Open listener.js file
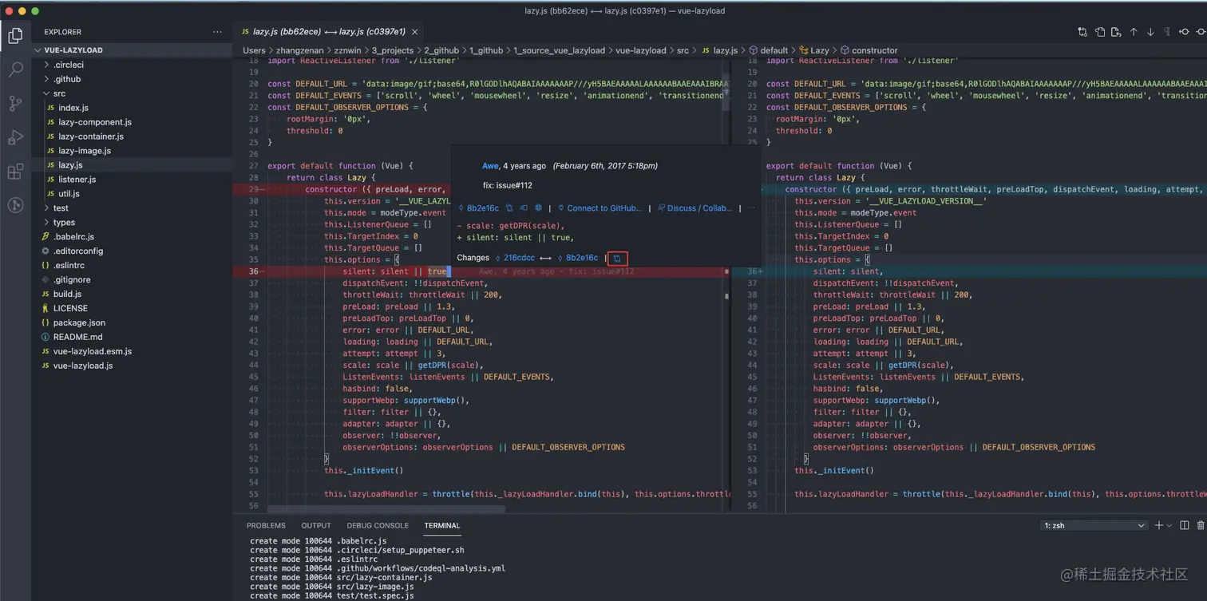The width and height of the screenshot is (1207, 601). tap(132, 180)
